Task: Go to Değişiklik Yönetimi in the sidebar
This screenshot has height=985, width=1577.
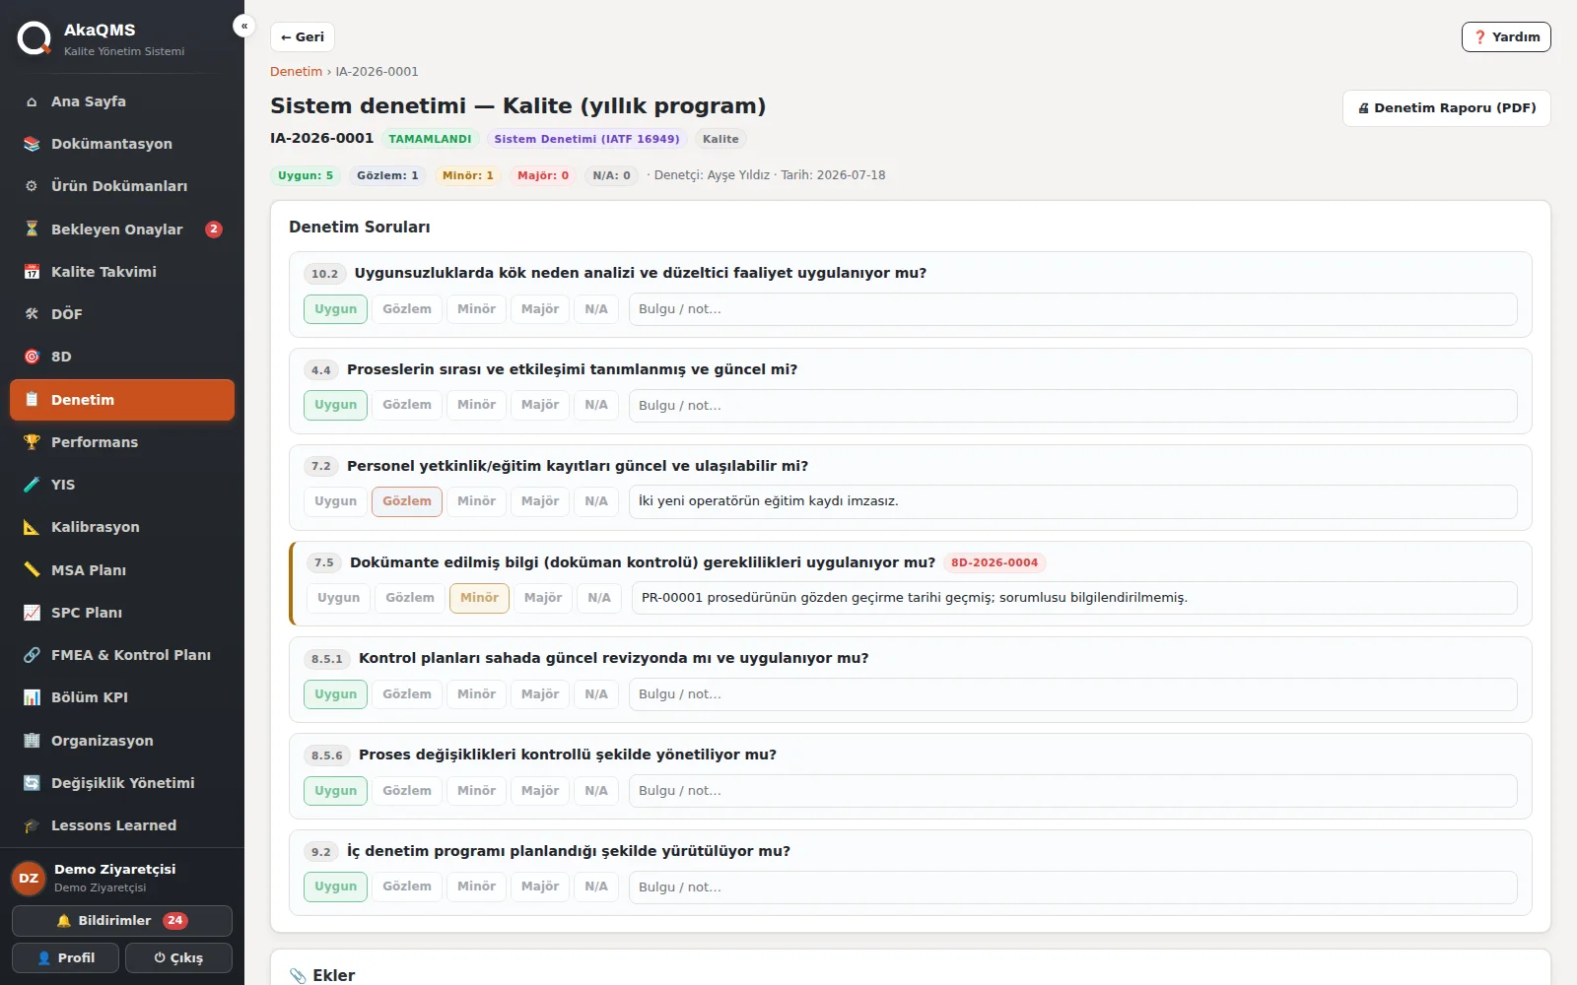Action: [x=122, y=783]
